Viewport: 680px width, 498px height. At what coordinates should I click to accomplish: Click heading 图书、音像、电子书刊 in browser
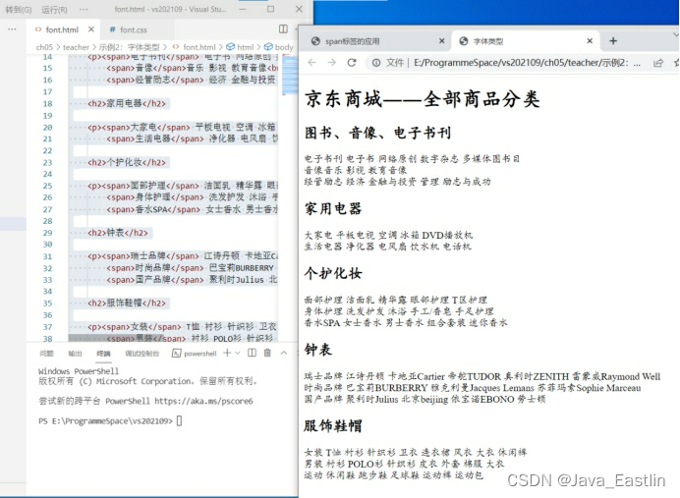378,133
